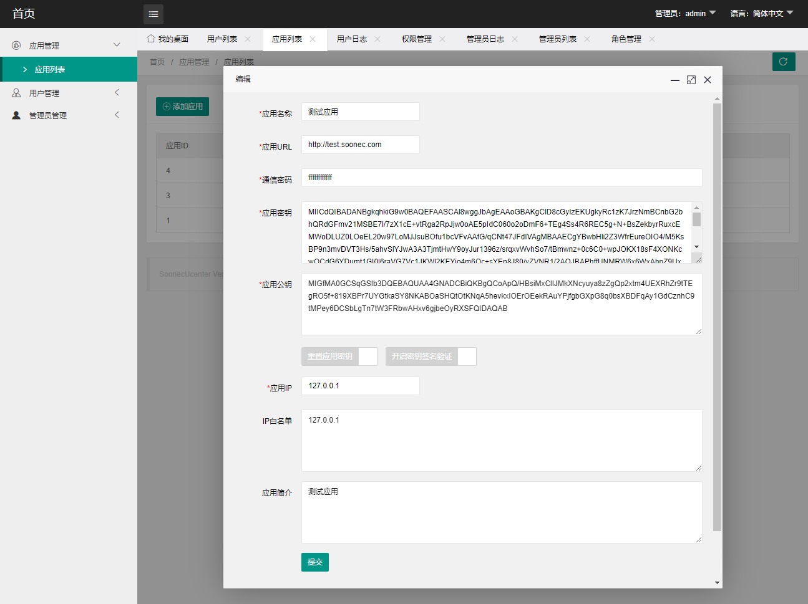Open the 管理员 admin dropdown

(685, 13)
